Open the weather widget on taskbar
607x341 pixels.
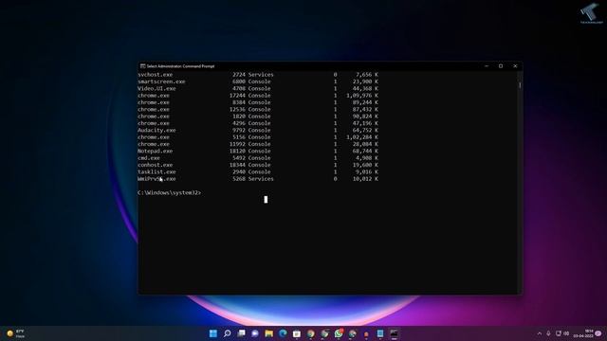[x=16, y=333]
